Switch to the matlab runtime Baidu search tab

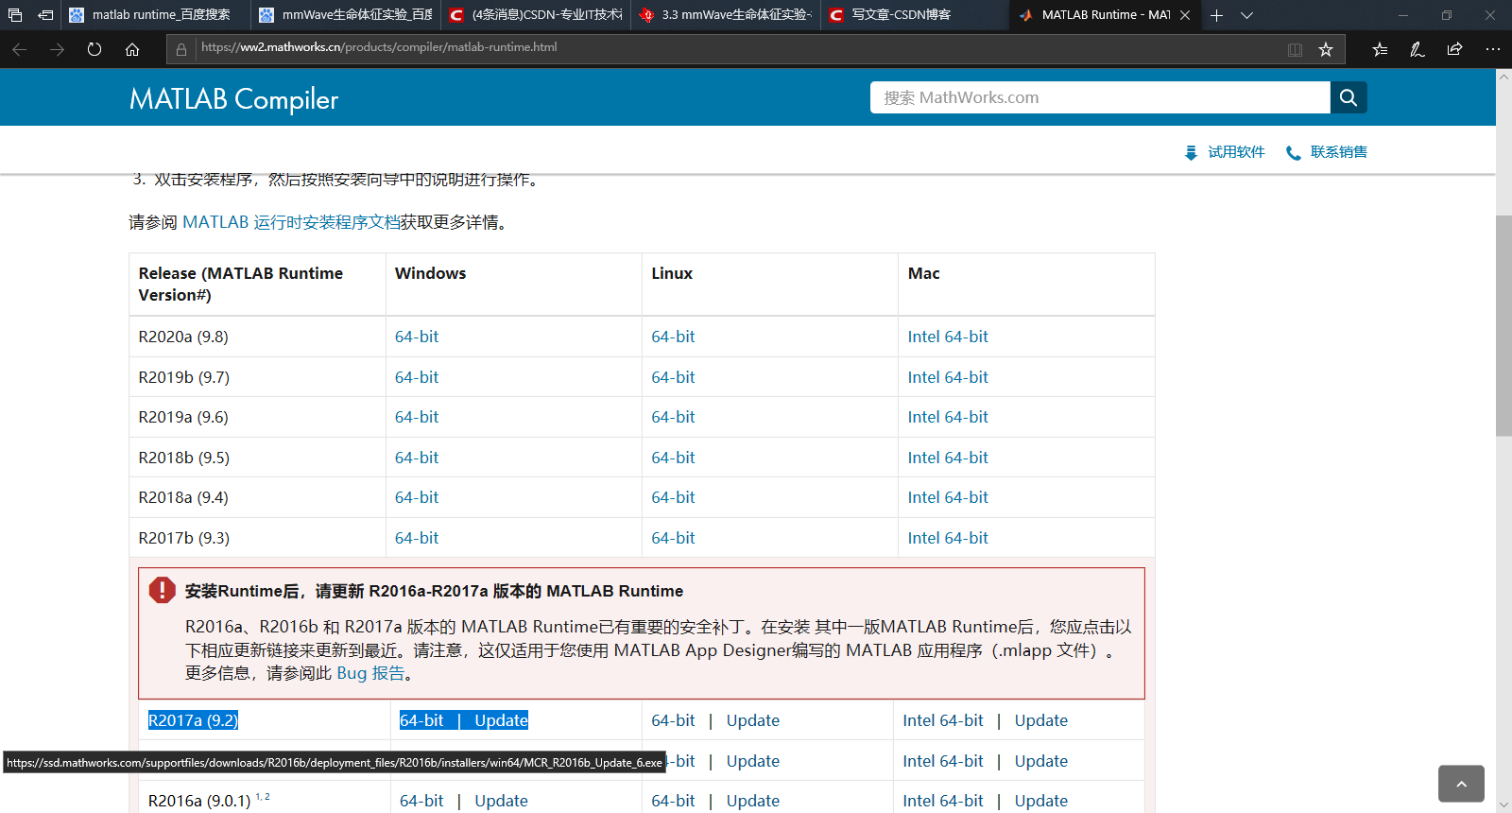155,15
